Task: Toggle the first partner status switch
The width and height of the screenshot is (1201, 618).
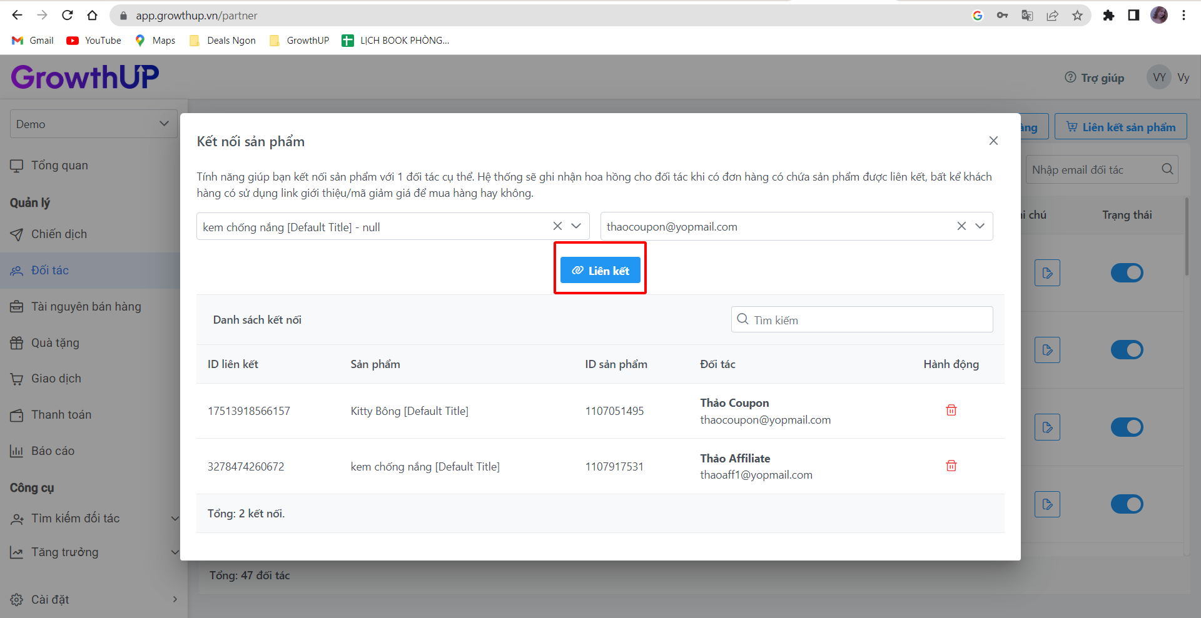Action: coord(1127,273)
